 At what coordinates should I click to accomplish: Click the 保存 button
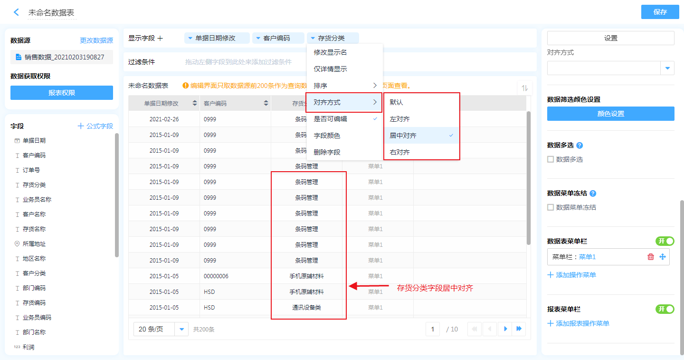[x=660, y=12]
